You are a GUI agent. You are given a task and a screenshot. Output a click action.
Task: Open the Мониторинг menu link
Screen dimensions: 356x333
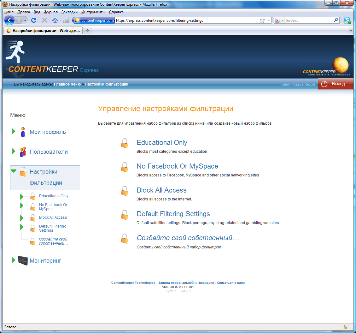[x=45, y=261]
